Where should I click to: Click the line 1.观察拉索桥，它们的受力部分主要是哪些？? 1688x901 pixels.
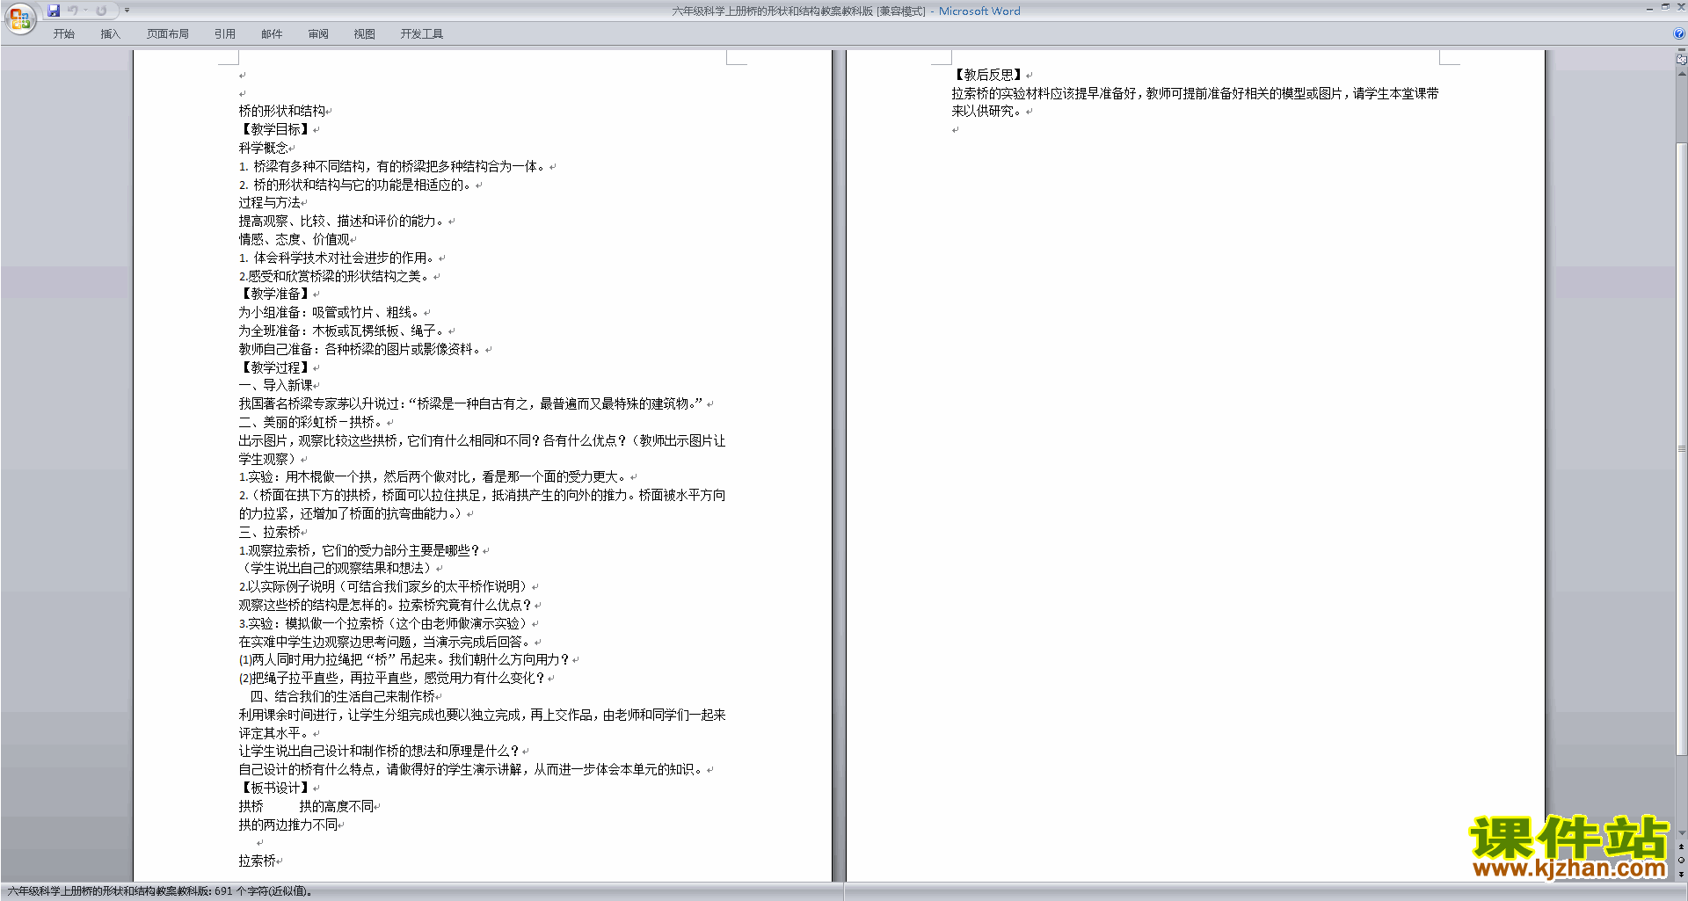point(360,550)
